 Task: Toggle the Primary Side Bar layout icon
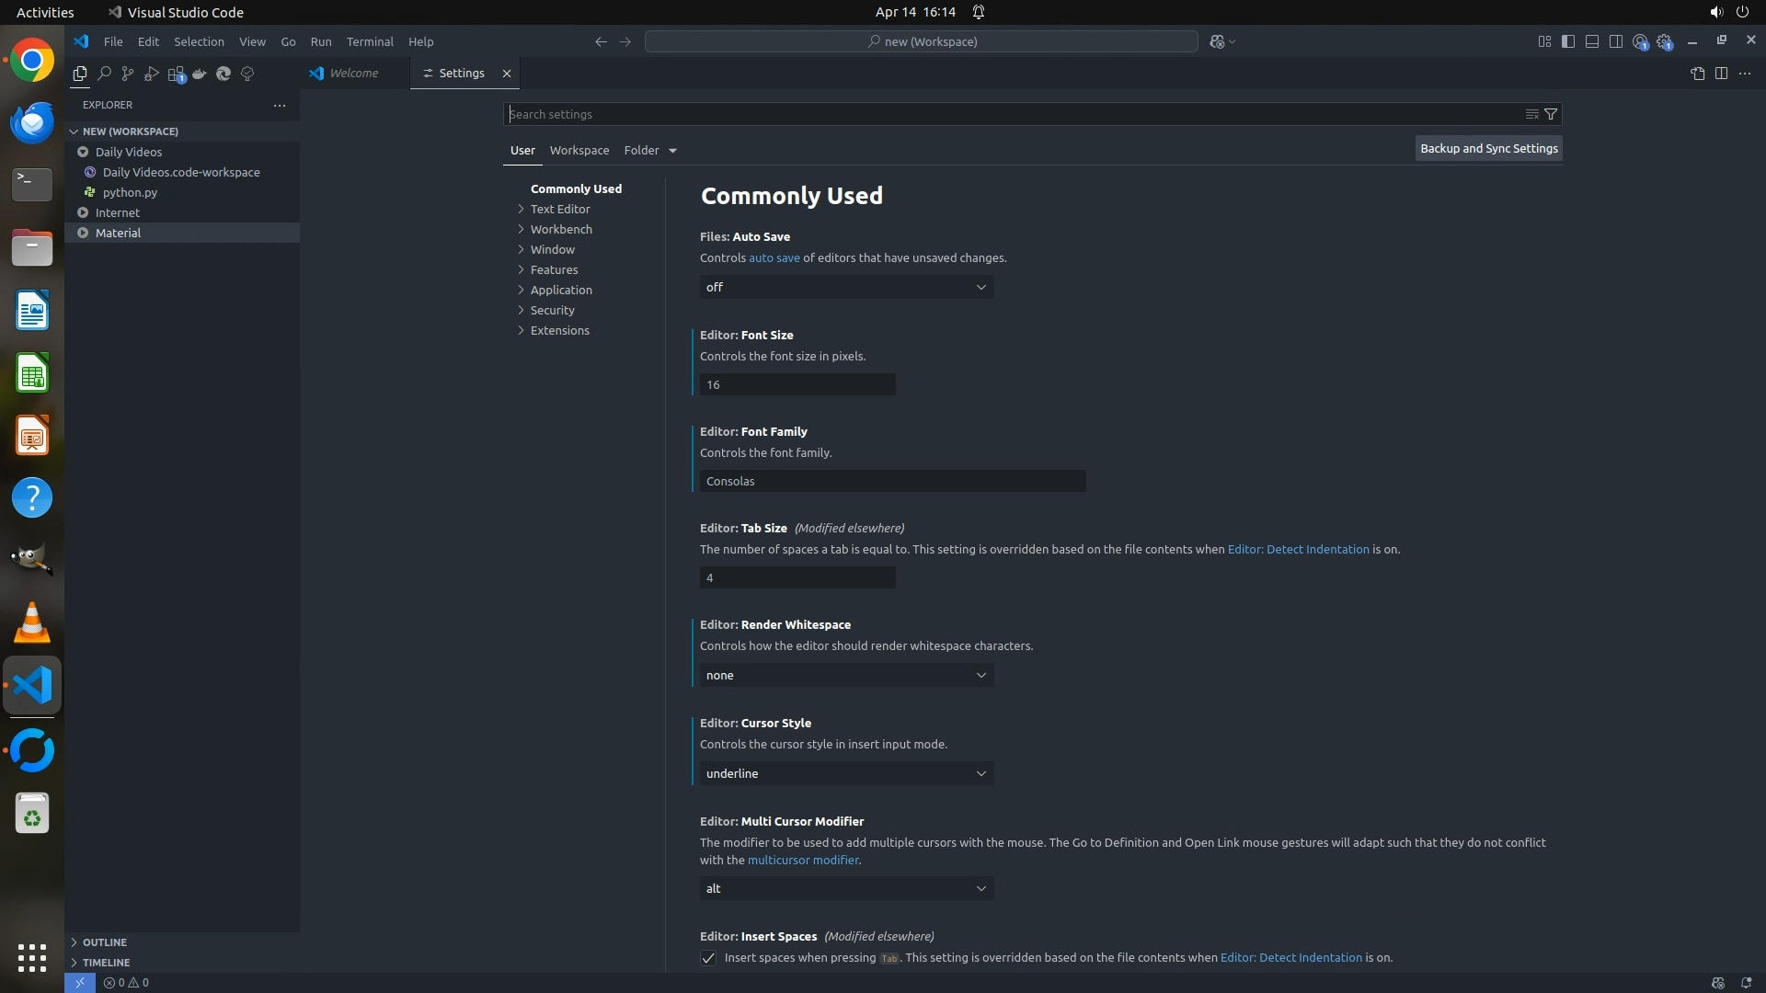(1568, 41)
